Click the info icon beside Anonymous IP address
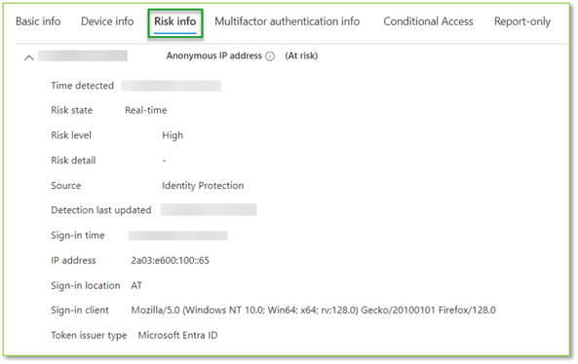Viewport: 578px width, 364px height. pyautogui.click(x=270, y=56)
